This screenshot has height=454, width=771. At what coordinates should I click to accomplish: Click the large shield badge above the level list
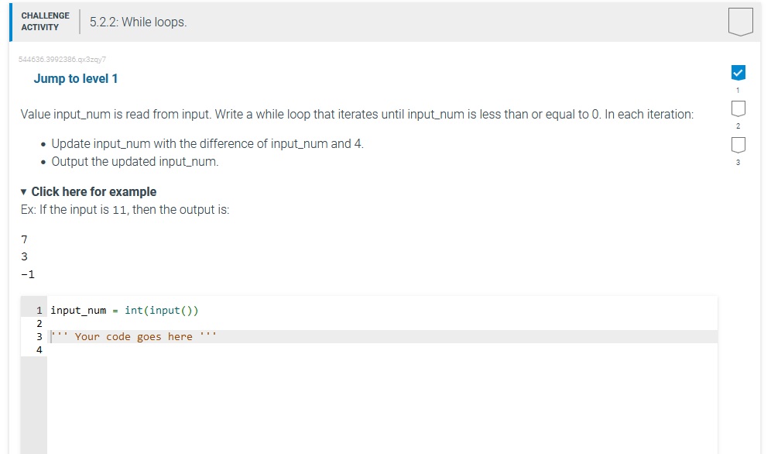(740, 22)
